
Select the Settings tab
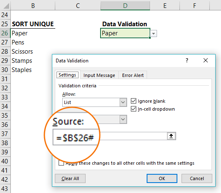click(x=67, y=75)
